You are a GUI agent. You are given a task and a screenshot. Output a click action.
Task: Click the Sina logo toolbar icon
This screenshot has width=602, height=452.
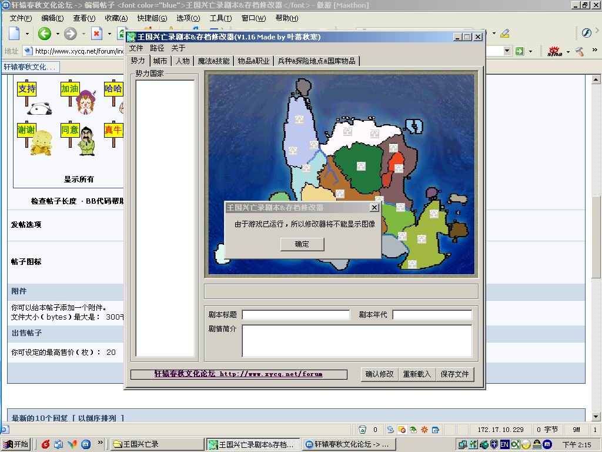554,51
